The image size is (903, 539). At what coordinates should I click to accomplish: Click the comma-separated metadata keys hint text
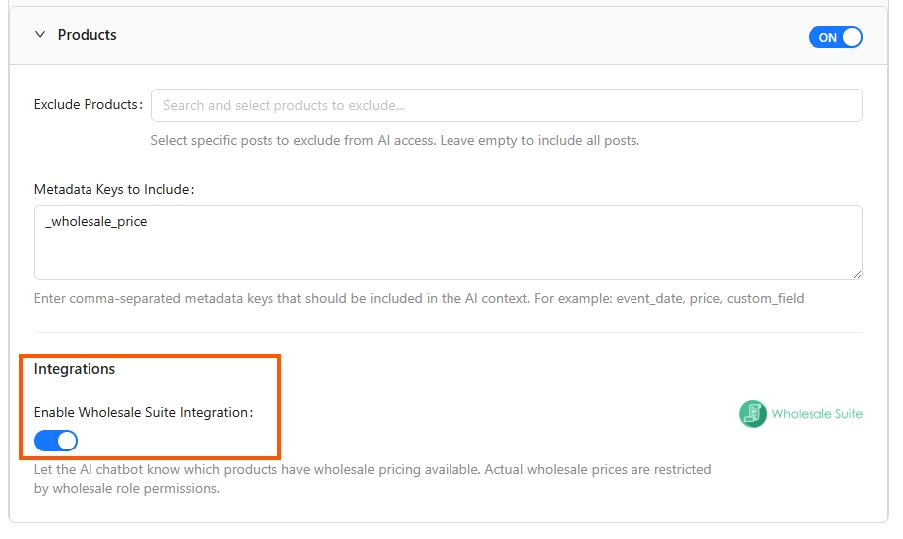pos(418,298)
